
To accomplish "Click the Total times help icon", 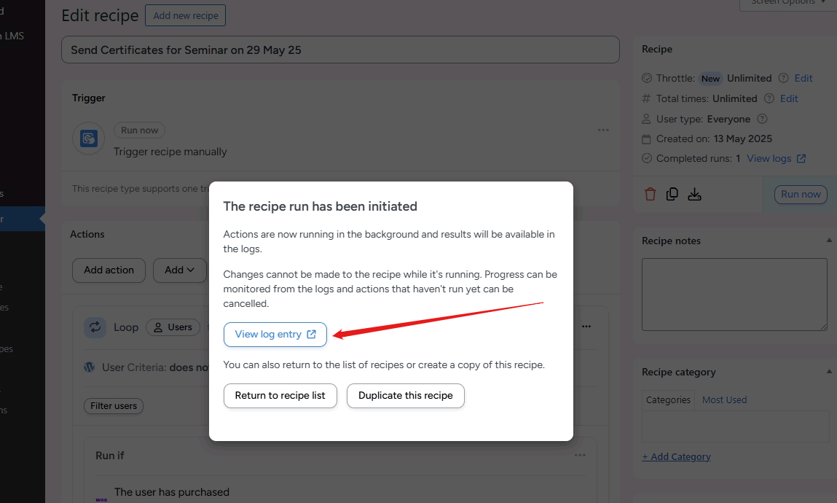I will point(769,98).
